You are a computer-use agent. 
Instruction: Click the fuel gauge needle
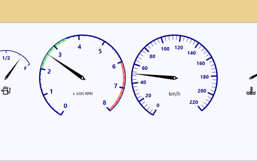click(12, 68)
